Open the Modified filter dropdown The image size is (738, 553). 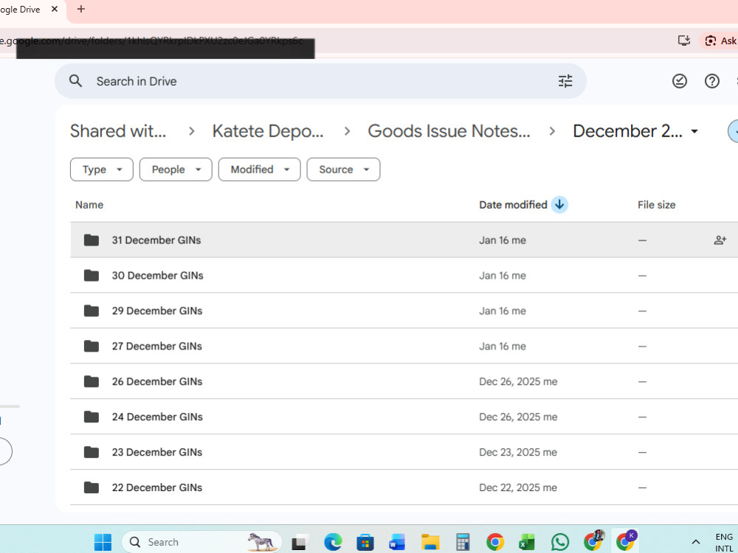[x=259, y=170]
